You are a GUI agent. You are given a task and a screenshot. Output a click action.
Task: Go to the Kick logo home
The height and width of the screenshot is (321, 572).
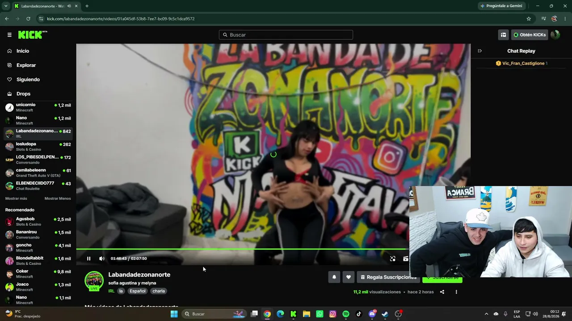click(x=32, y=35)
